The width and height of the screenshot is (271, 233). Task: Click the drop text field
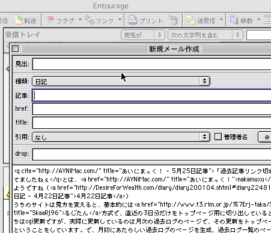(151, 154)
